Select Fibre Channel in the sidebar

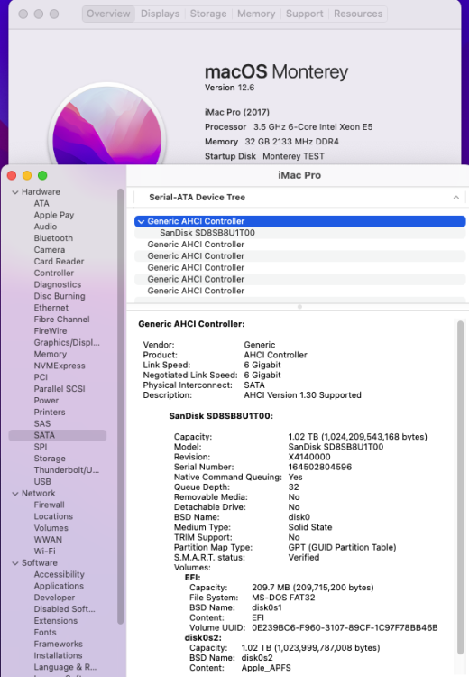coord(61,320)
